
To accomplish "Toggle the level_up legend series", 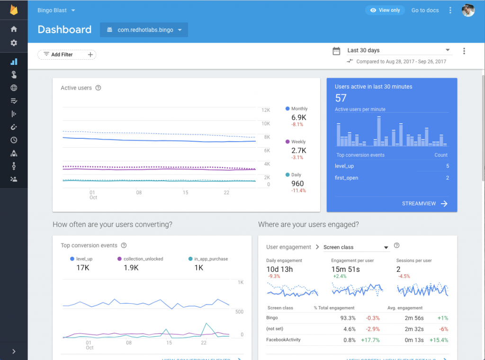I will (82, 259).
